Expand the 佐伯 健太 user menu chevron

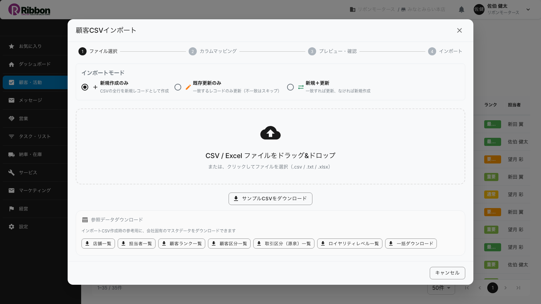click(x=528, y=9)
